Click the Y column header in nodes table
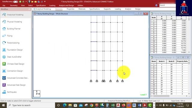192x108 pixels. 171,18
